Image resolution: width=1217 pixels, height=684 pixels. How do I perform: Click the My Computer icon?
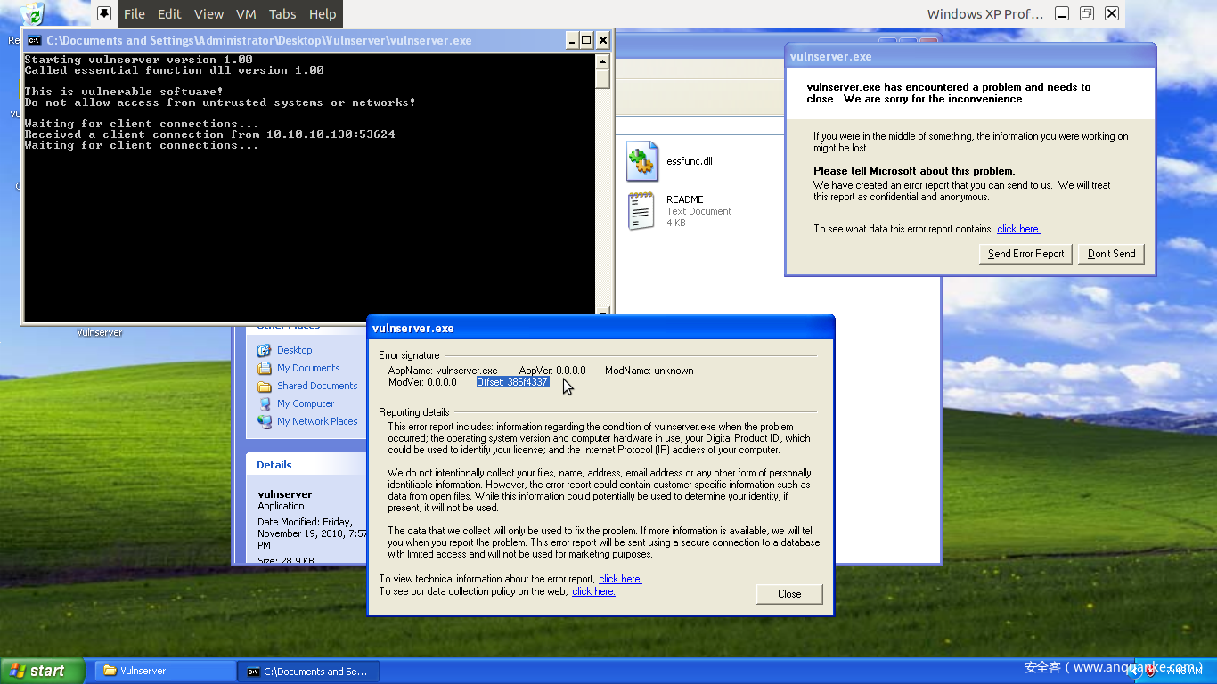(265, 403)
